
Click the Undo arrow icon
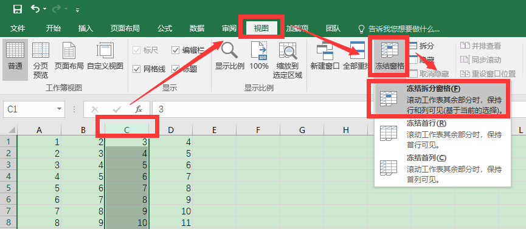coord(35,9)
